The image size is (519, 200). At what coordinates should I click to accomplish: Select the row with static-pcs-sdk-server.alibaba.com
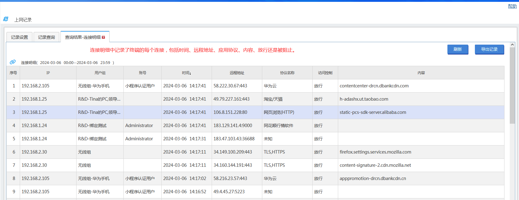[373, 112]
